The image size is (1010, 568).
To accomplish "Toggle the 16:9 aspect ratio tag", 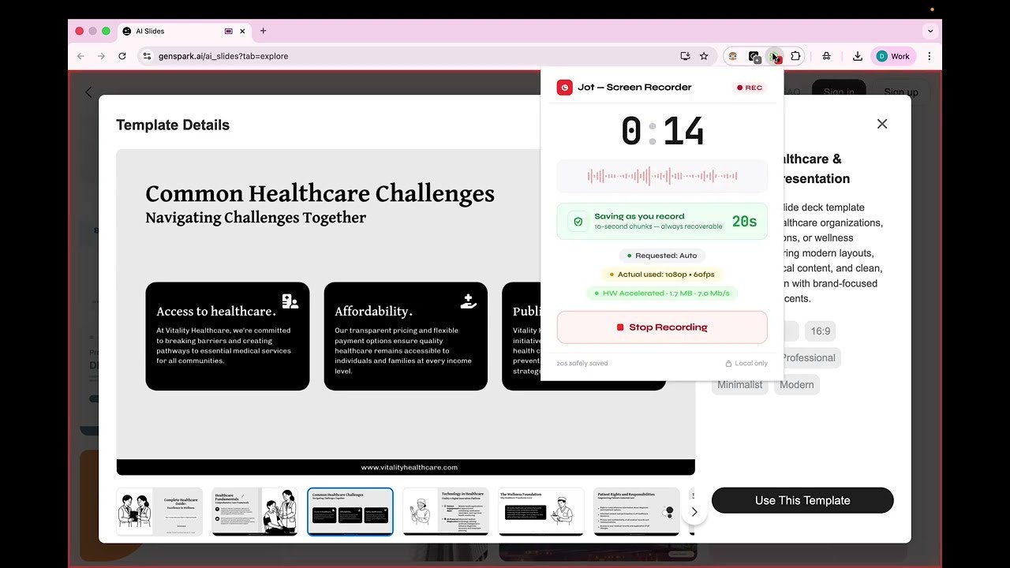I will coord(820,331).
